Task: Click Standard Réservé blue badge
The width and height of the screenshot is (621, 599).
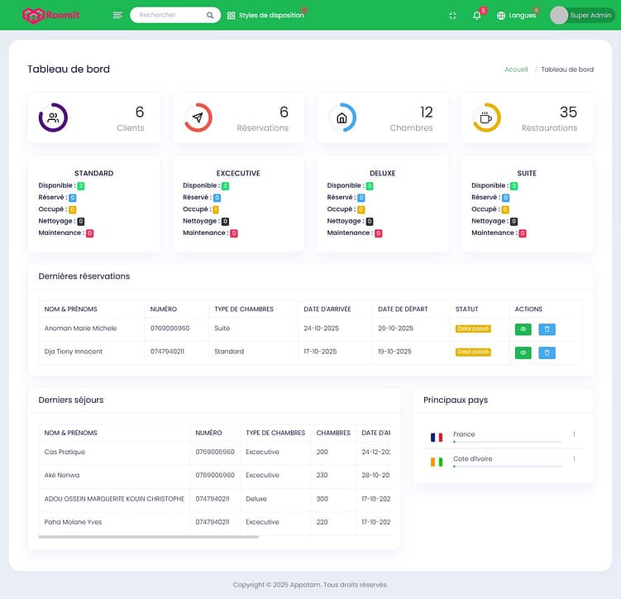Action: click(x=72, y=198)
